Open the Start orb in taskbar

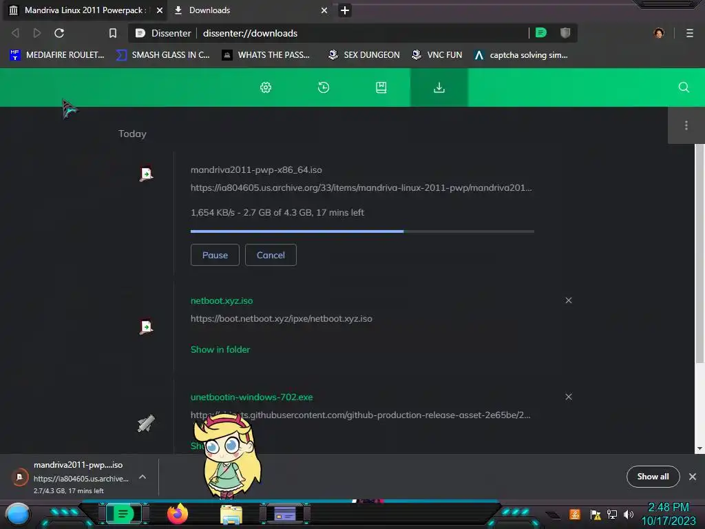coord(18,515)
